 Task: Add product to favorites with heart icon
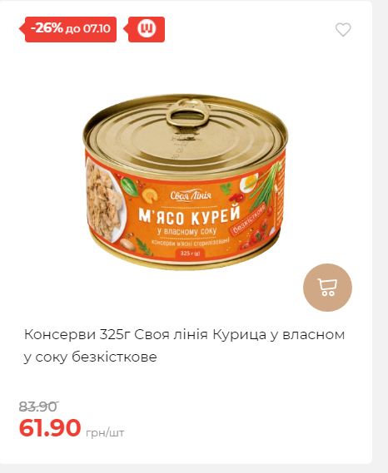343,30
